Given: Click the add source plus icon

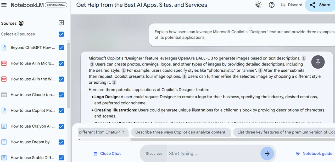Looking at the screenshot, I should [61, 23].
